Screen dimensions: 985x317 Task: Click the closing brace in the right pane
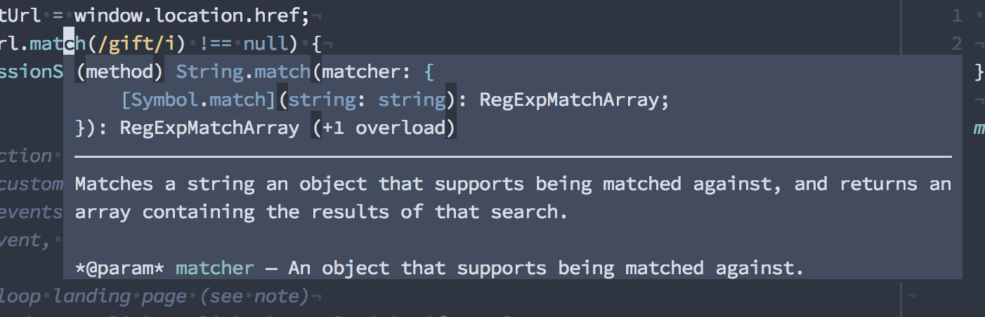[979, 72]
